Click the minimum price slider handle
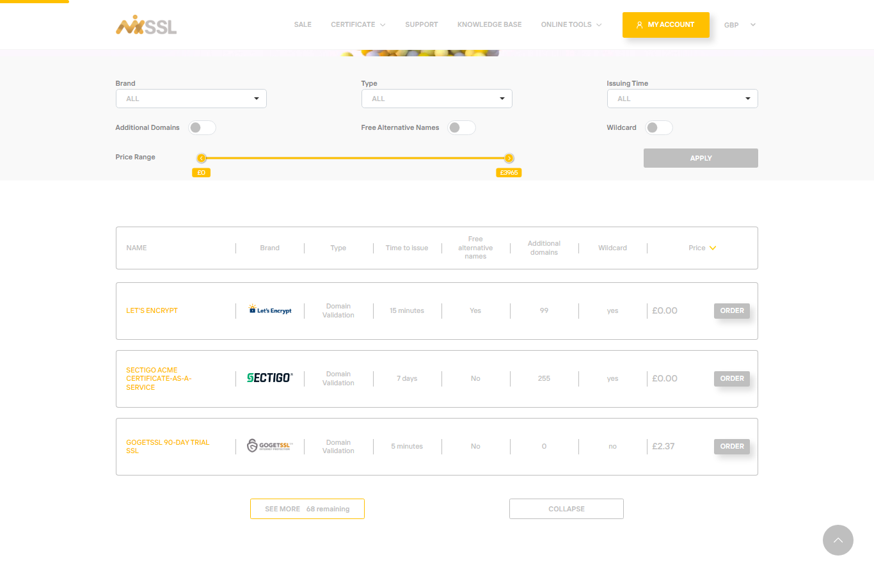This screenshot has height=576, width=874. [x=202, y=158]
